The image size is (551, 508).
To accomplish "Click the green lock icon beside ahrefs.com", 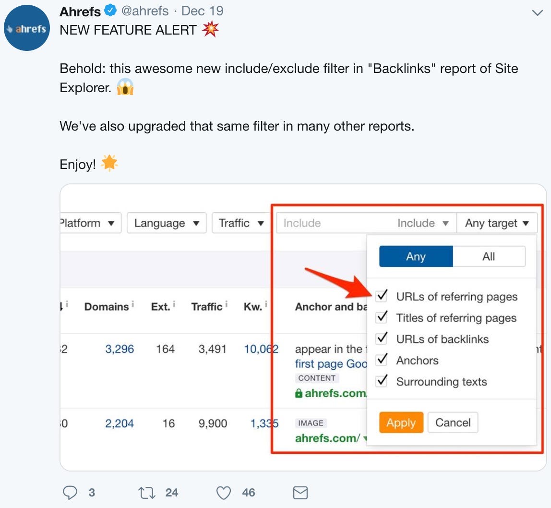I will pyautogui.click(x=299, y=393).
